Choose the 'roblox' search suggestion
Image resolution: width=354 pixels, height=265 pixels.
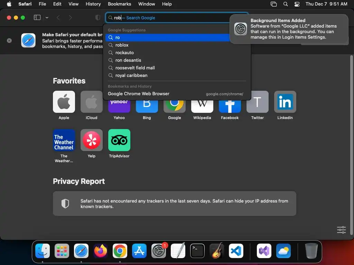(x=177, y=45)
